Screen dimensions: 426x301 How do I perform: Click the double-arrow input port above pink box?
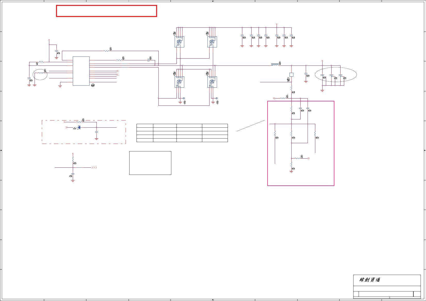coord(274,98)
